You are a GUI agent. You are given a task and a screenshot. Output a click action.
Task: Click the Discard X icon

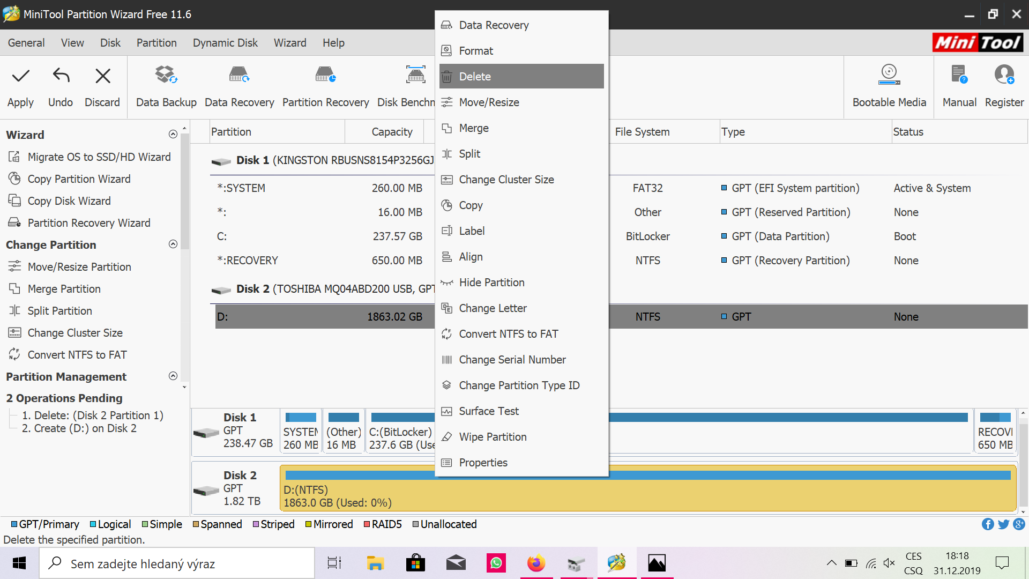pos(102,76)
